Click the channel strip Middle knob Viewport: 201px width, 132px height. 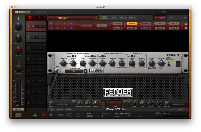pyautogui.click(x=18, y=38)
